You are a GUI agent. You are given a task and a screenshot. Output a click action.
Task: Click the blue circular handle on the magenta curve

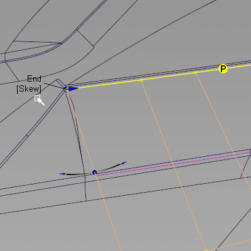(x=95, y=173)
